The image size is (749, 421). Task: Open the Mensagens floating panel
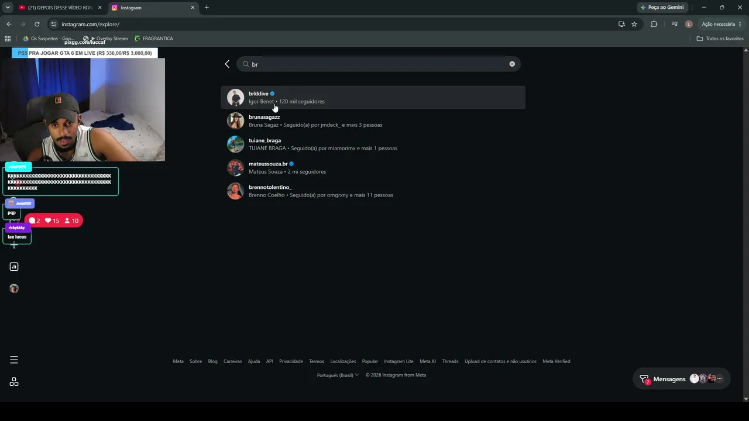[682, 379]
